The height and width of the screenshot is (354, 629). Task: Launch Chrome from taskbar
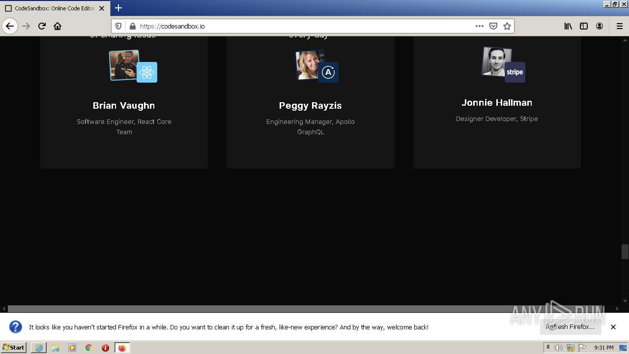tap(89, 348)
